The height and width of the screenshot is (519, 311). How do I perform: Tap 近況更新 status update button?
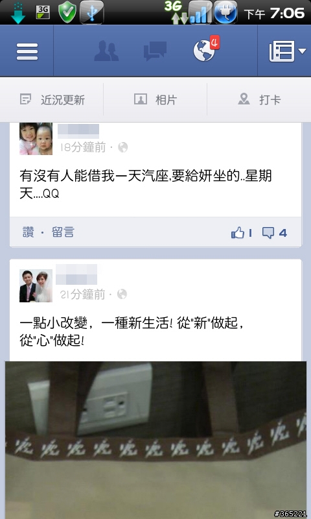52,99
